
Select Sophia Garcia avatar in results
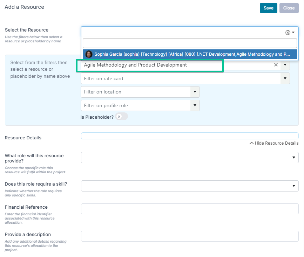(x=89, y=54)
